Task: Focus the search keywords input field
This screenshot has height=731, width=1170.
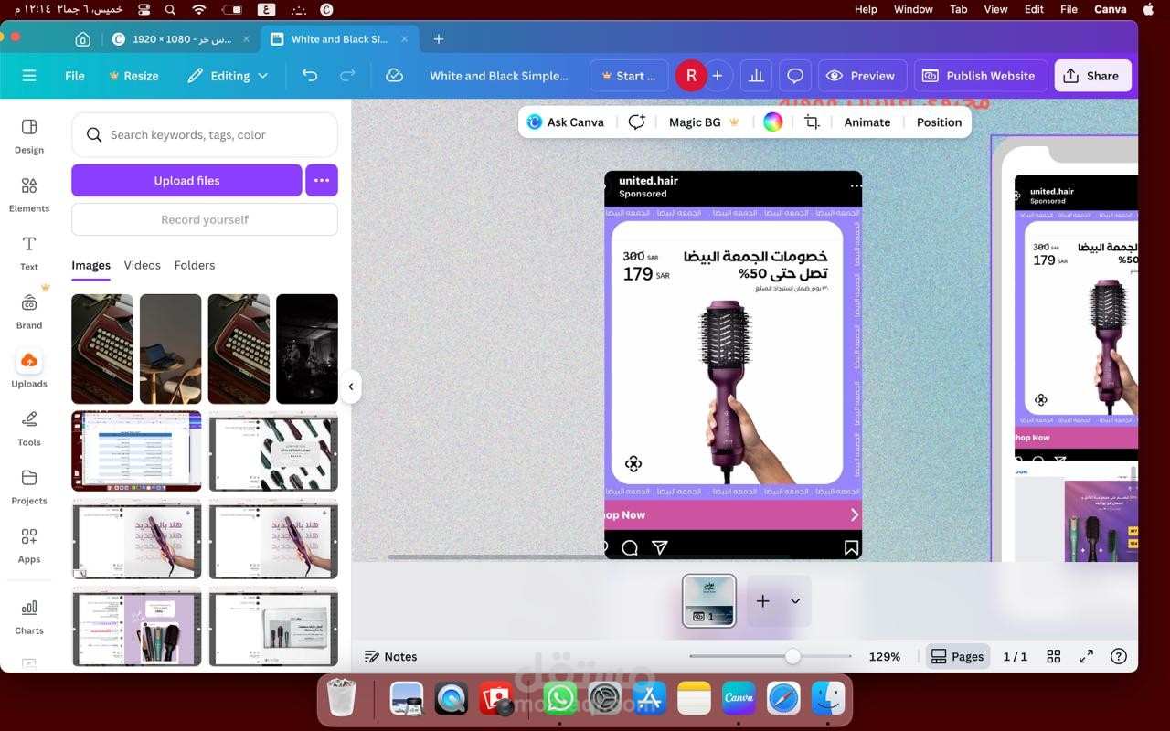Action: pos(205,134)
